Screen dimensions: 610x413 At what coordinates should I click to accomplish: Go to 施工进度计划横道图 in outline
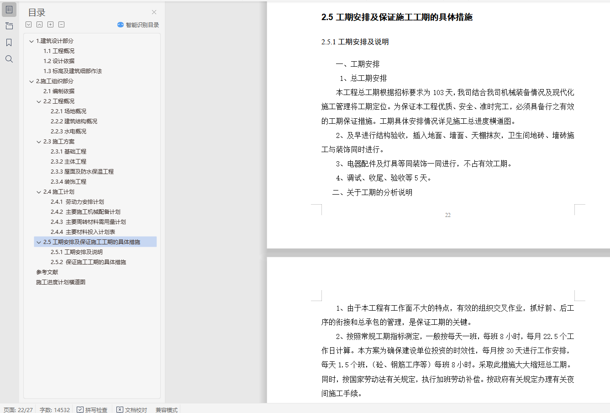coord(61,282)
